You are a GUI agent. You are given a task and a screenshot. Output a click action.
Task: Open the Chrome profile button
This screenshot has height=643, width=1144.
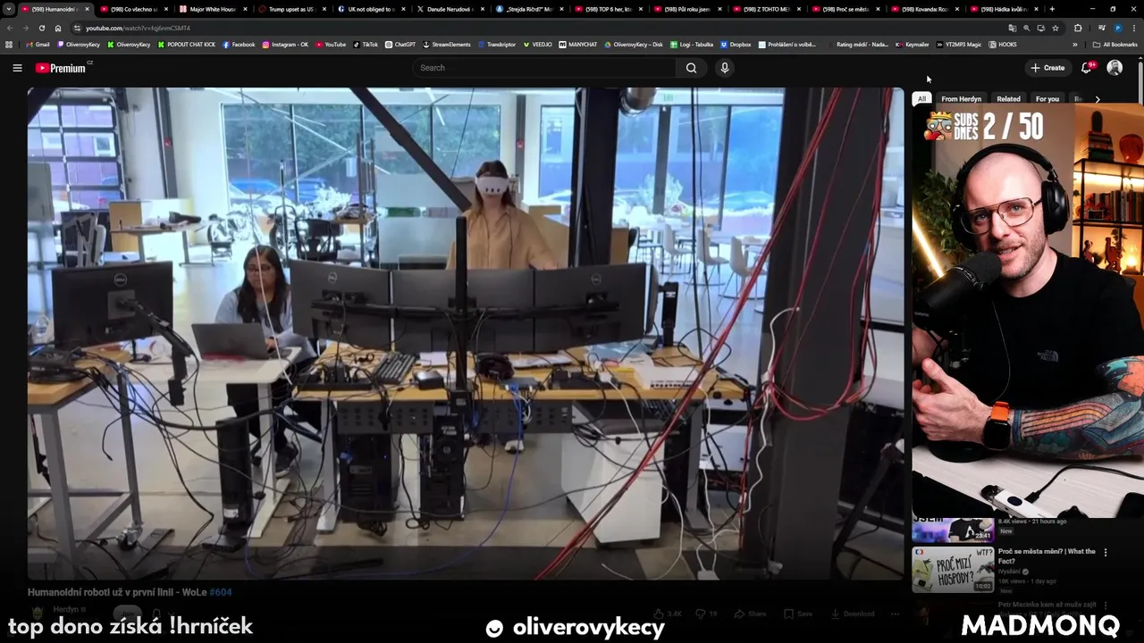(1117, 28)
